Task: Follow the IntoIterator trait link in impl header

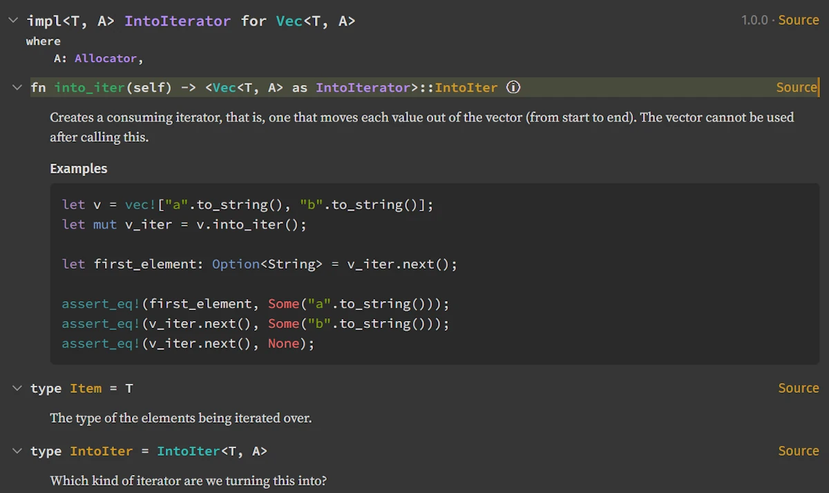Action: click(178, 21)
